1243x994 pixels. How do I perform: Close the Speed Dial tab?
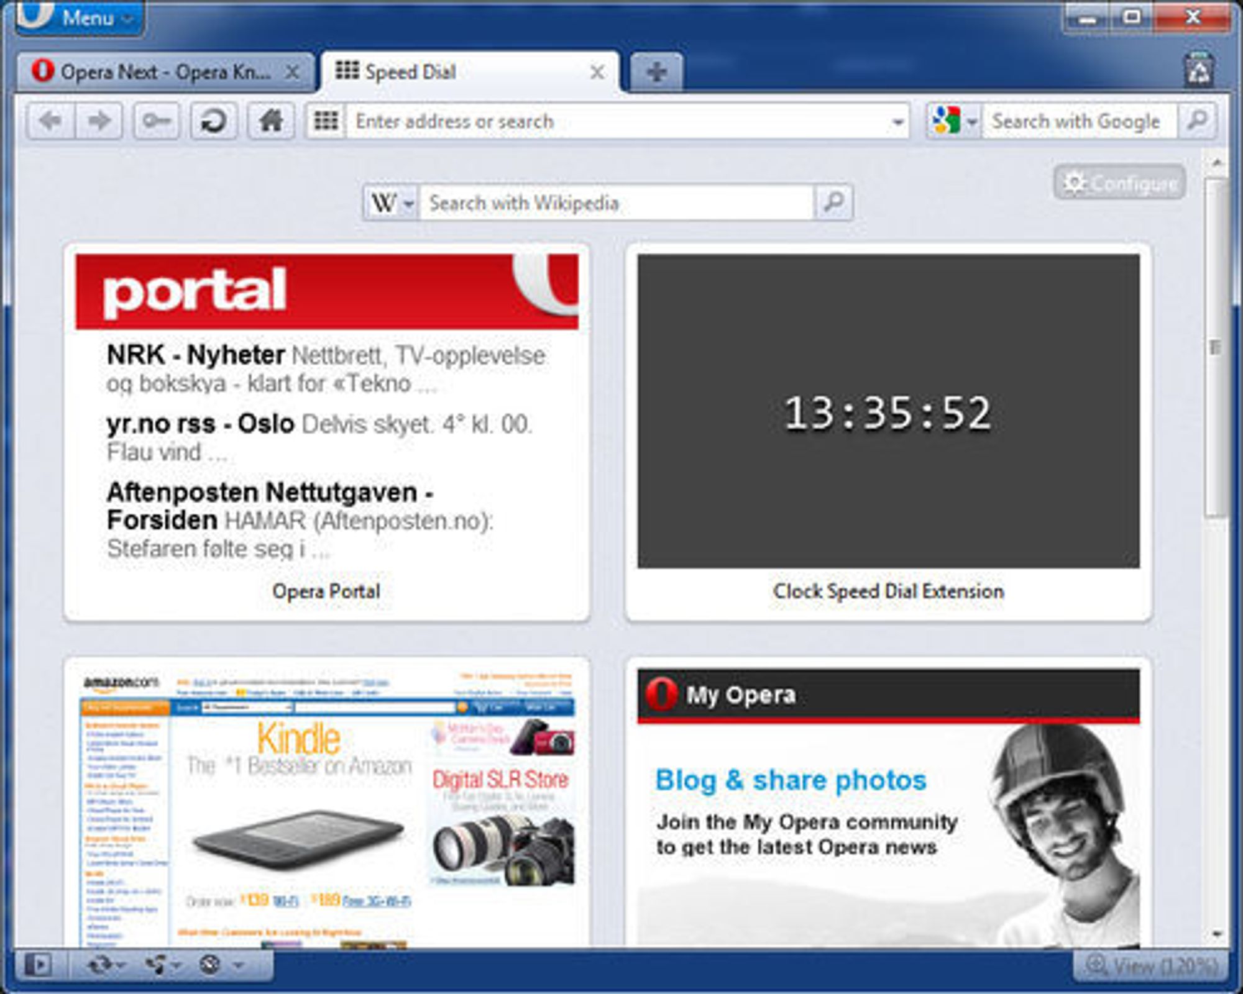pyautogui.click(x=597, y=73)
